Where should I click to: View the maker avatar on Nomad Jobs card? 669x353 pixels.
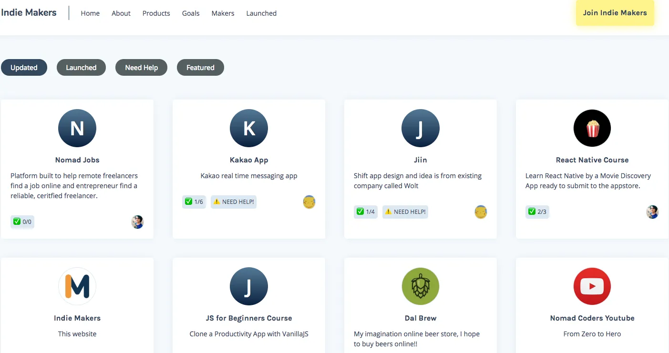[x=137, y=222]
